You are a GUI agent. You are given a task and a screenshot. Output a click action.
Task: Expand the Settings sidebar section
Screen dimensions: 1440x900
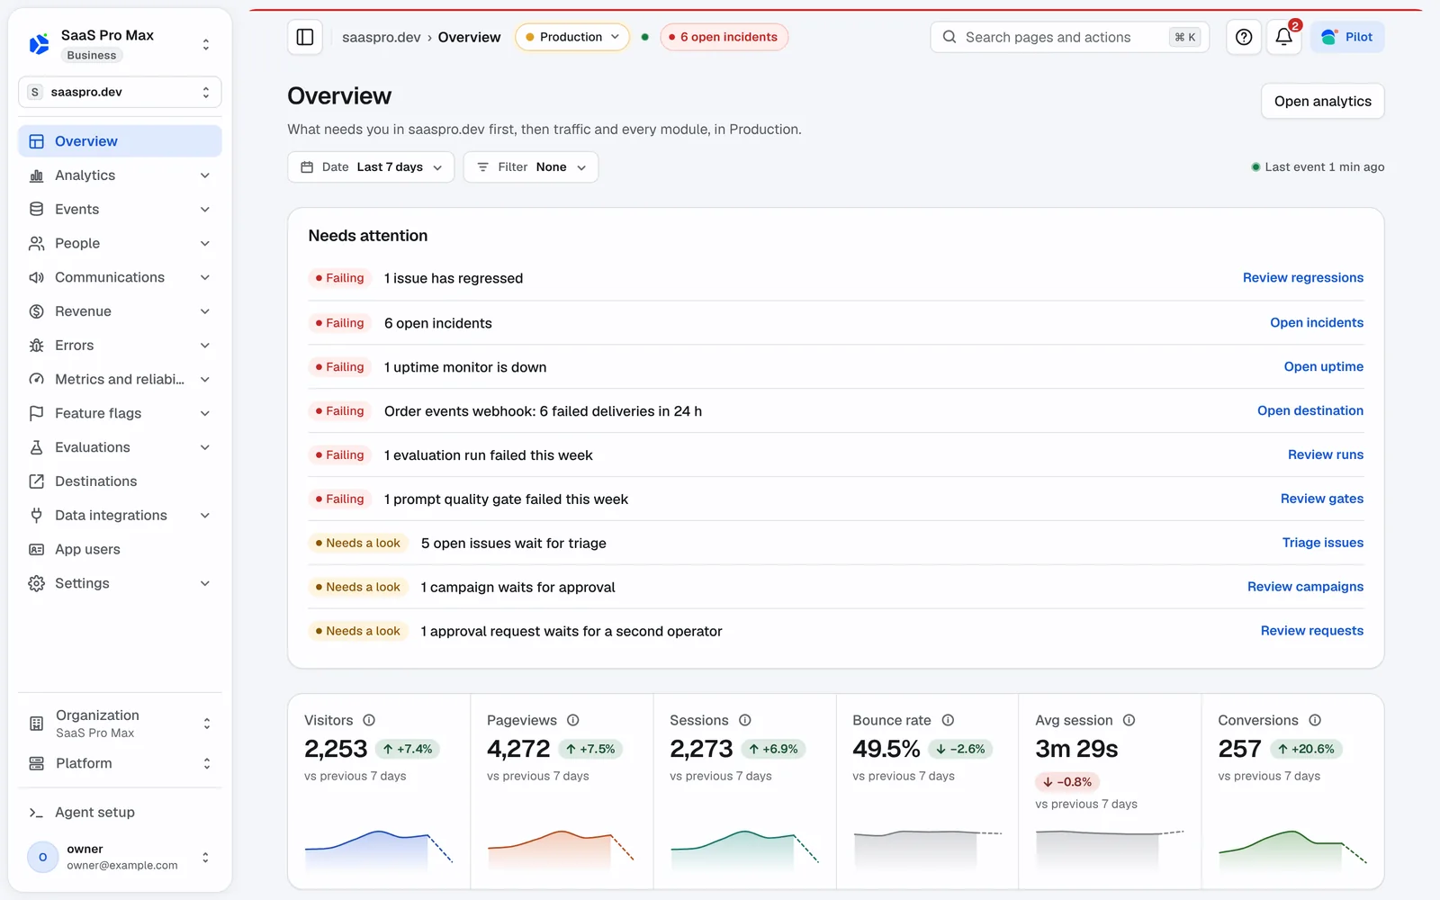click(x=120, y=583)
